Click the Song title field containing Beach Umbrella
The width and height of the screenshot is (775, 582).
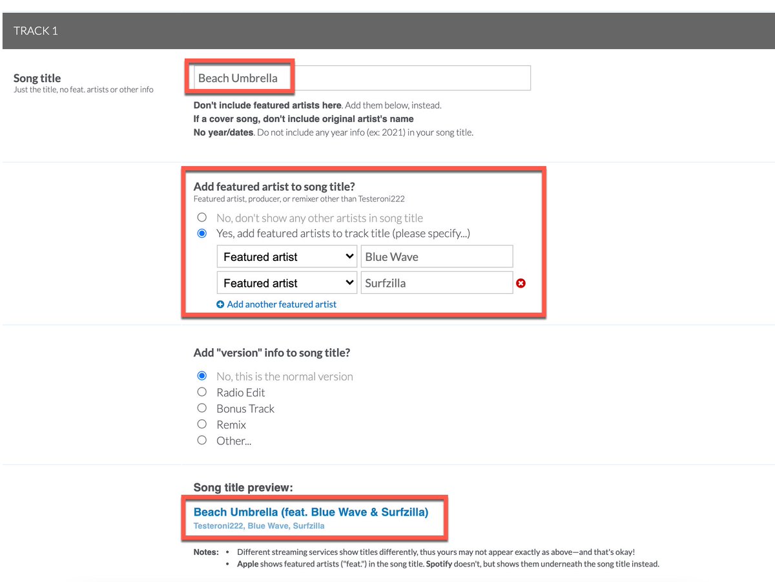coord(362,78)
